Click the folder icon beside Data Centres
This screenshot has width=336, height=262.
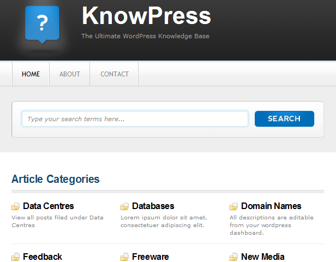tap(15, 206)
